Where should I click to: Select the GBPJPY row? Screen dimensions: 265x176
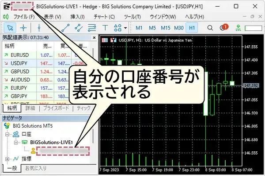(x=36, y=96)
